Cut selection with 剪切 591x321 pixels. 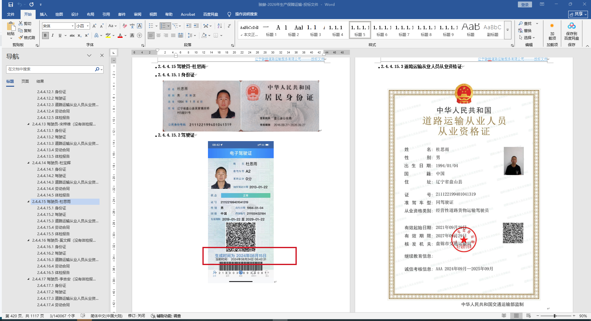25,23
